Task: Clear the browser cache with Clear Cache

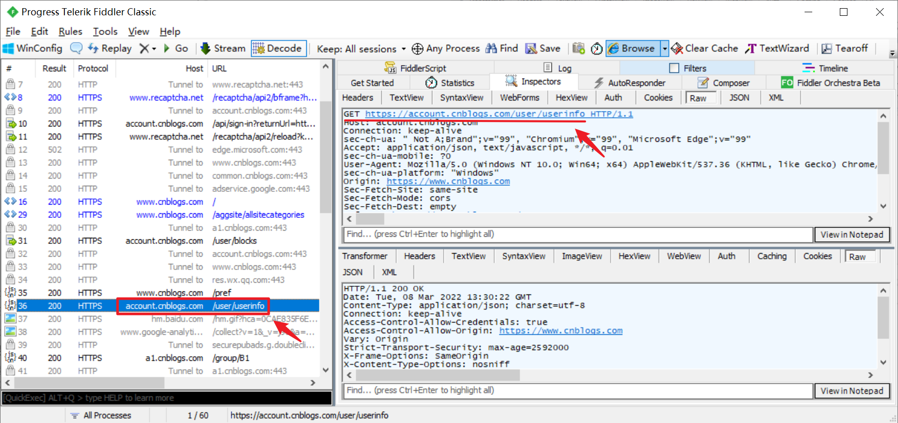Action: (x=705, y=48)
